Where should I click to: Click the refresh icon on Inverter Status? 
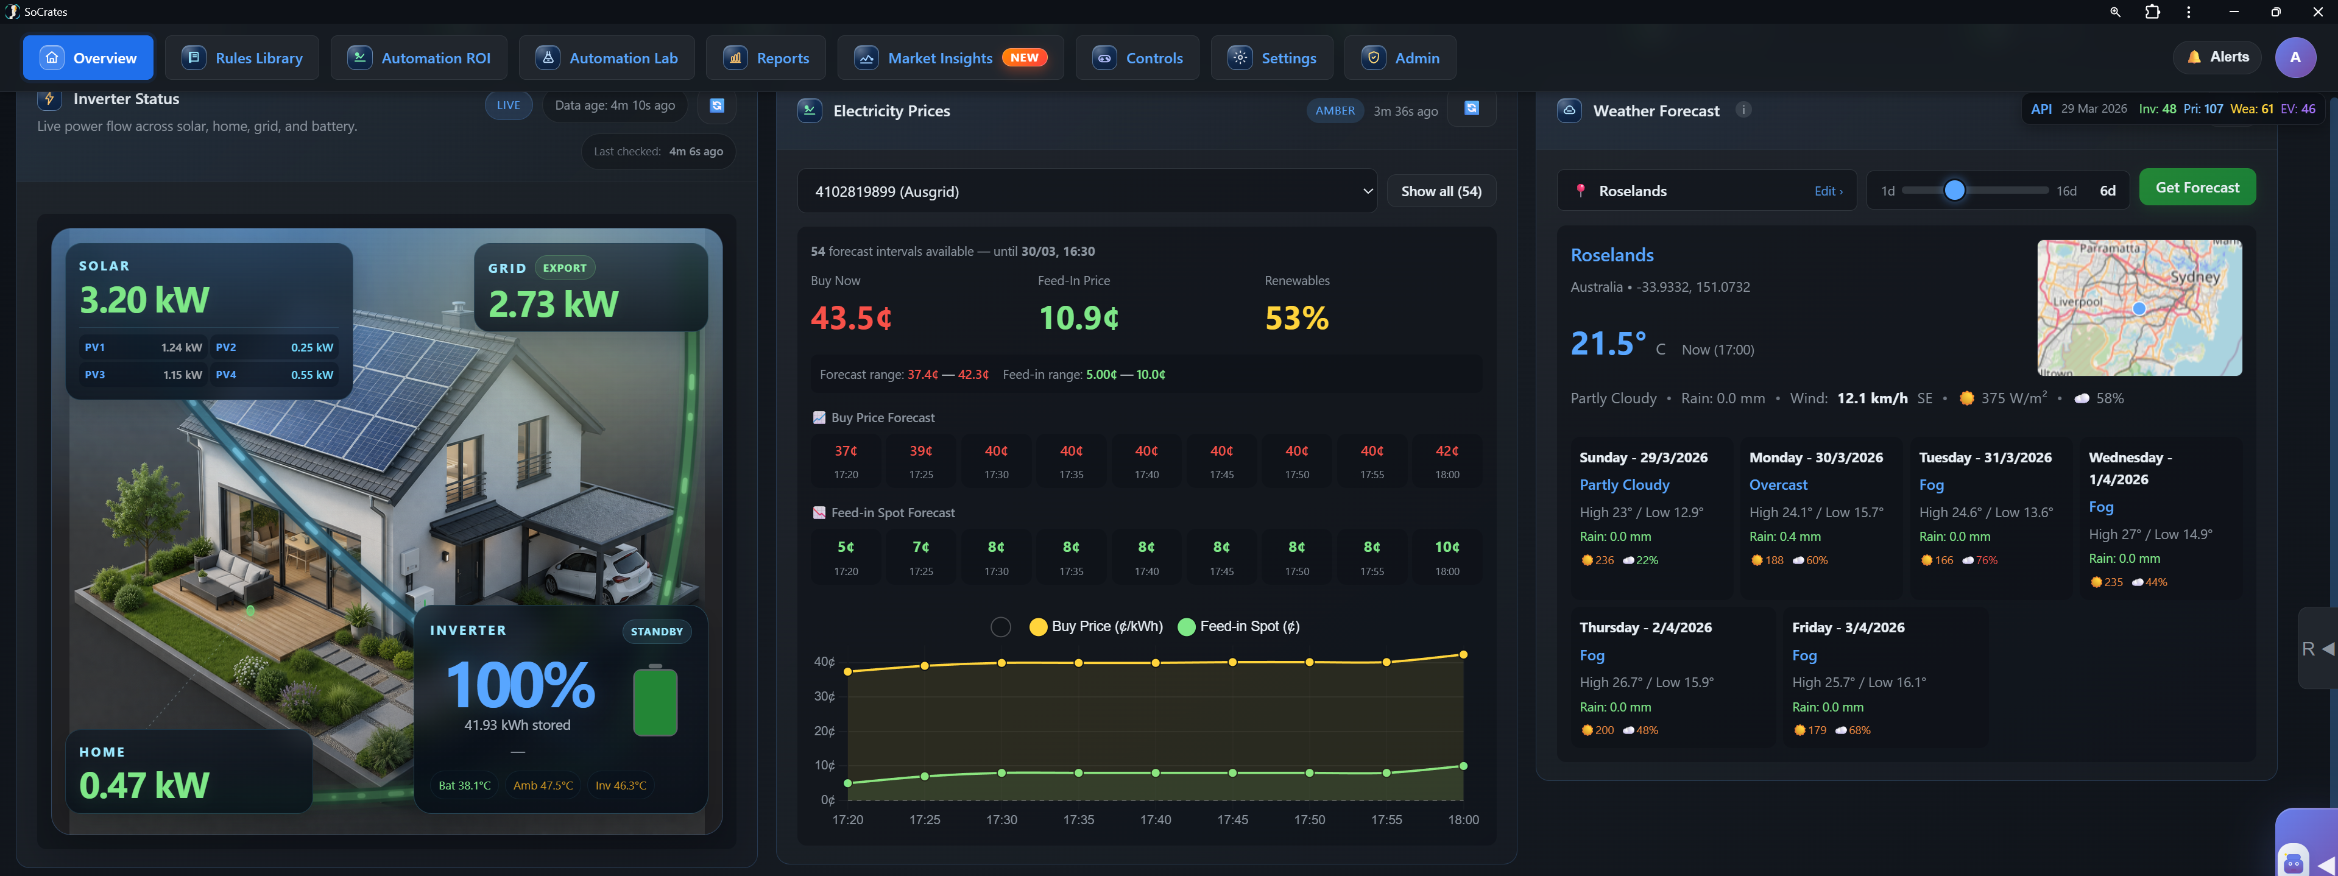coord(717,105)
